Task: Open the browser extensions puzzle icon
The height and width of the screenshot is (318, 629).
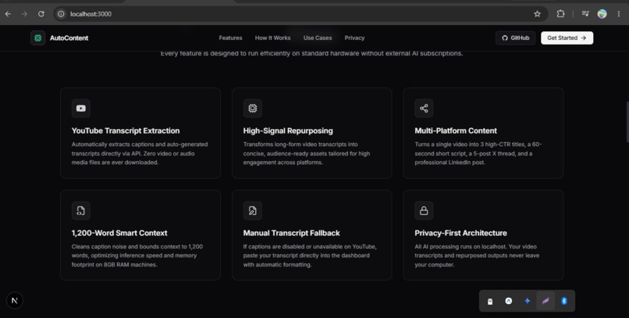Action: click(x=560, y=13)
